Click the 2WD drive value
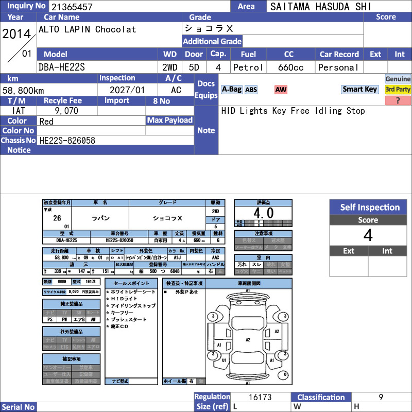The image size is (412, 412). tap(170, 67)
